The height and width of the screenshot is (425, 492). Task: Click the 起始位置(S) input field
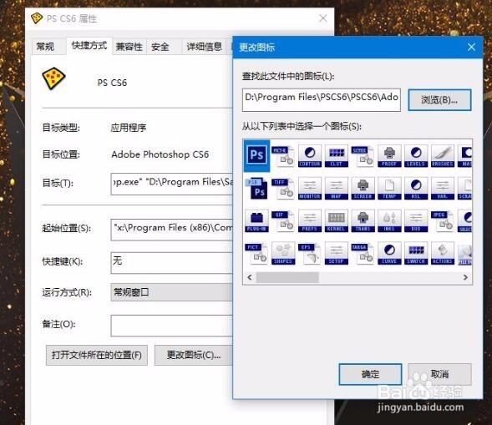click(x=172, y=230)
